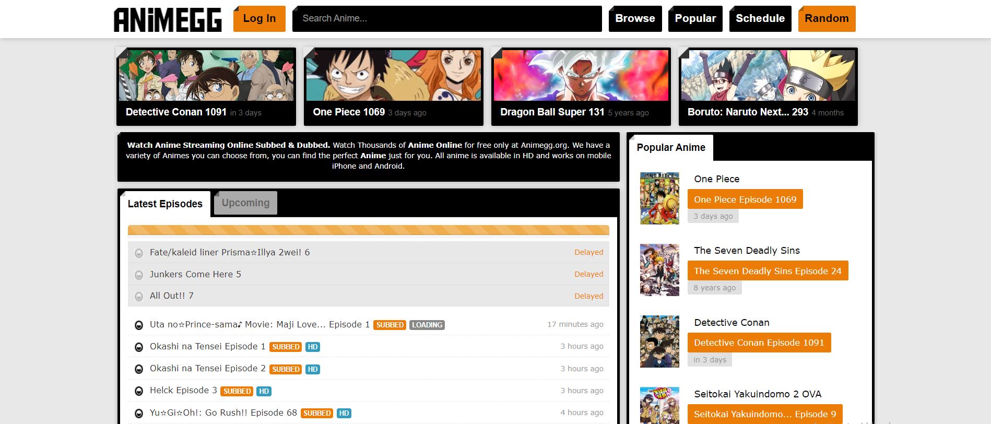
Task: Click the One Piece title in Popular Anime
Action: [717, 179]
